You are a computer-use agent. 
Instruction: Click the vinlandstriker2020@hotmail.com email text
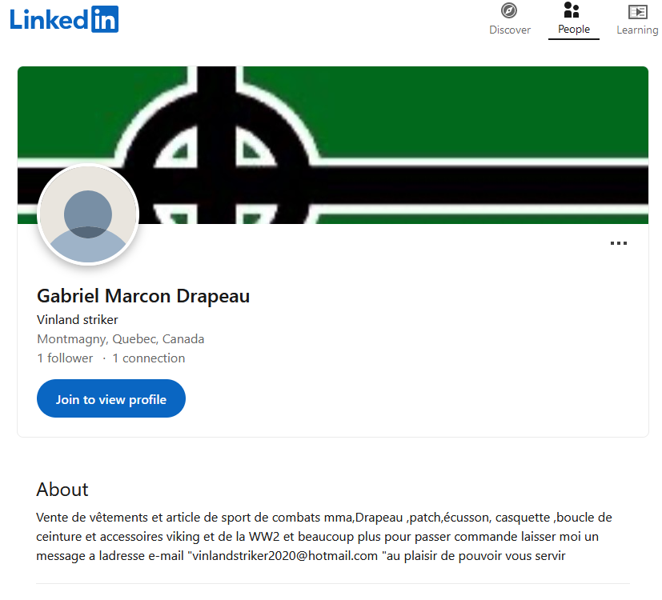coord(285,556)
